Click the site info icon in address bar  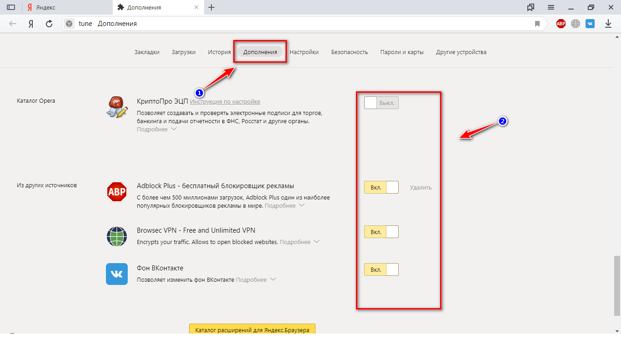point(69,24)
